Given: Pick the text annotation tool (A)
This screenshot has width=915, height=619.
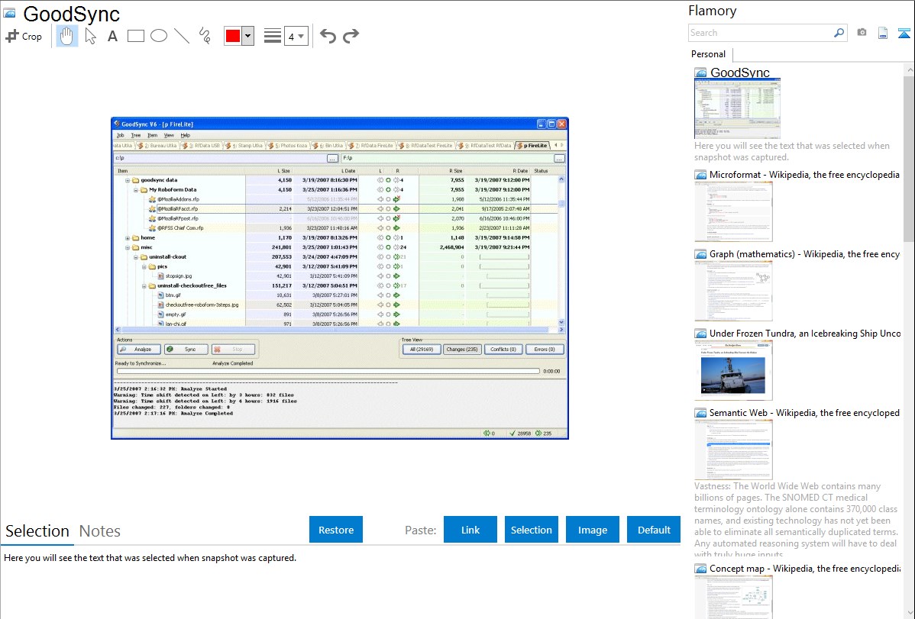Looking at the screenshot, I should point(112,36).
